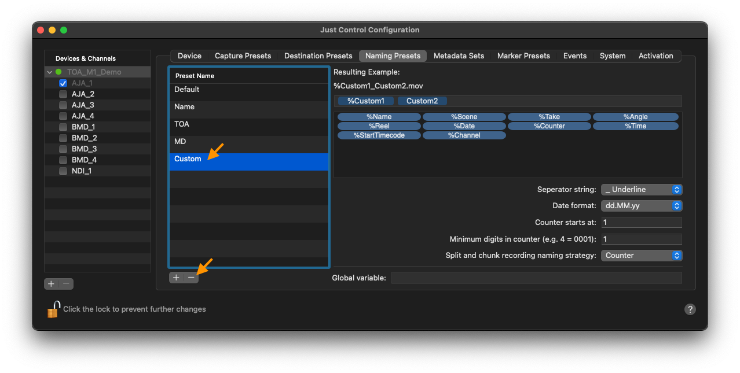Open Split and chunk naming strategy dropdown

pyautogui.click(x=642, y=256)
